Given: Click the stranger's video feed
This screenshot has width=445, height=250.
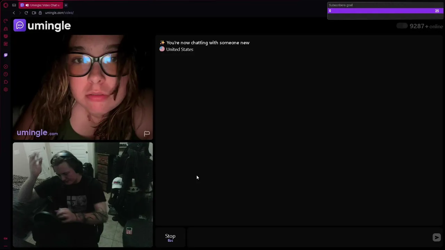Looking at the screenshot, I should (83, 87).
